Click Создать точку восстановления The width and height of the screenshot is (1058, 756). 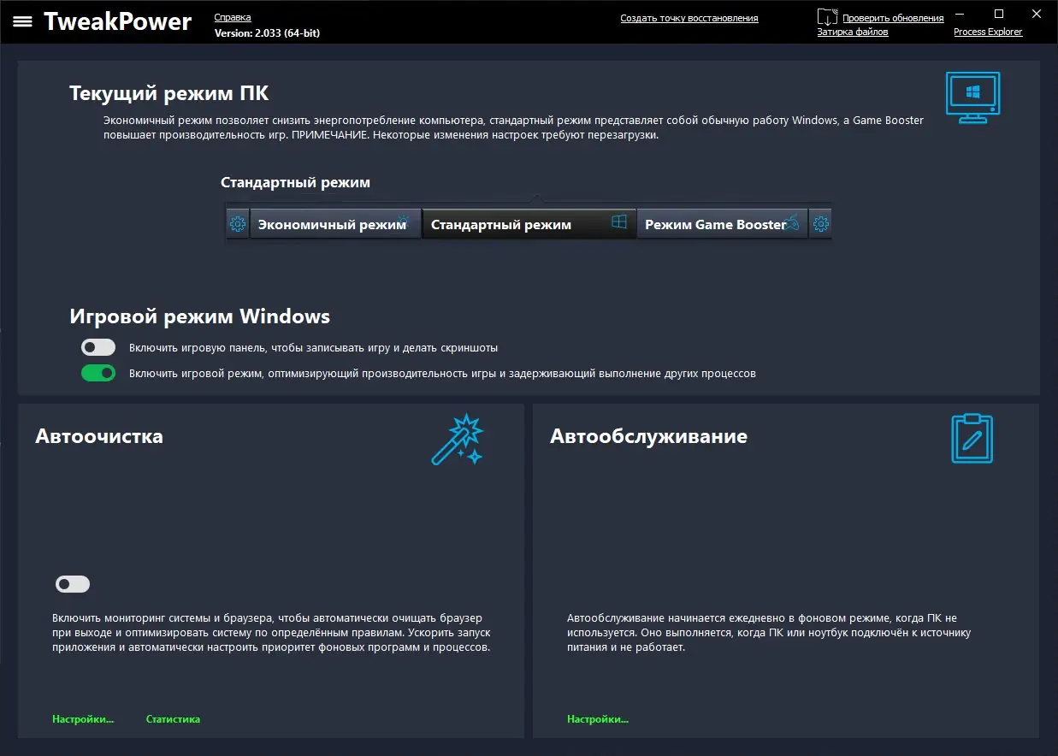click(689, 18)
